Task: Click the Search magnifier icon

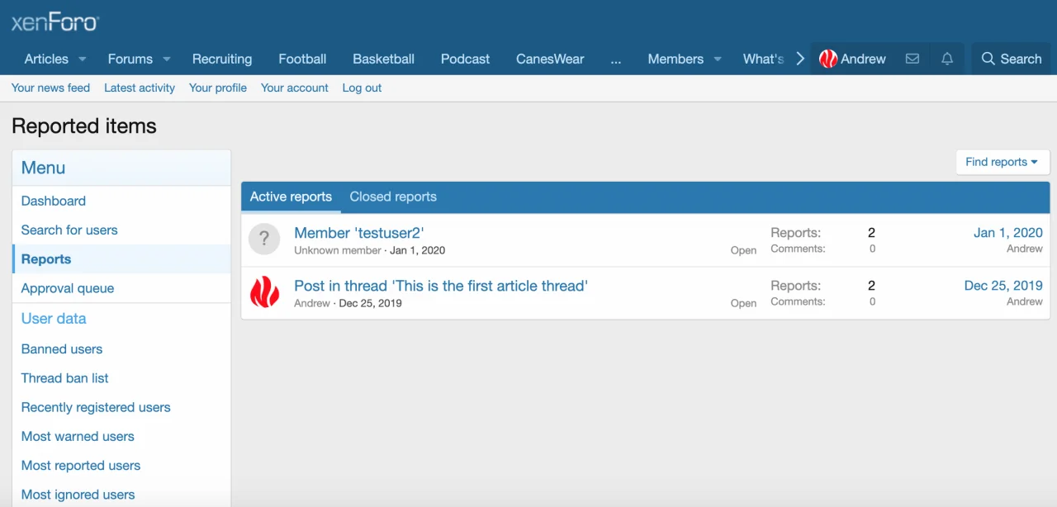Action: click(x=988, y=59)
